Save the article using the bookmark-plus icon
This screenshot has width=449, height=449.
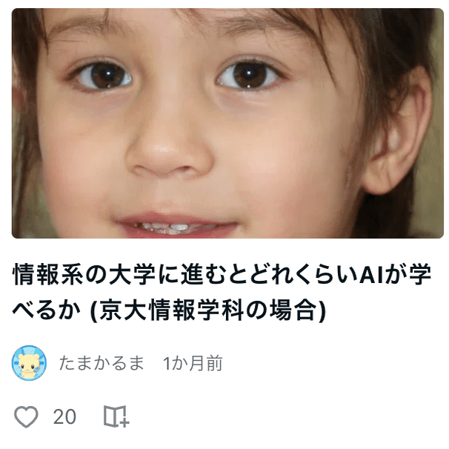tap(116, 416)
